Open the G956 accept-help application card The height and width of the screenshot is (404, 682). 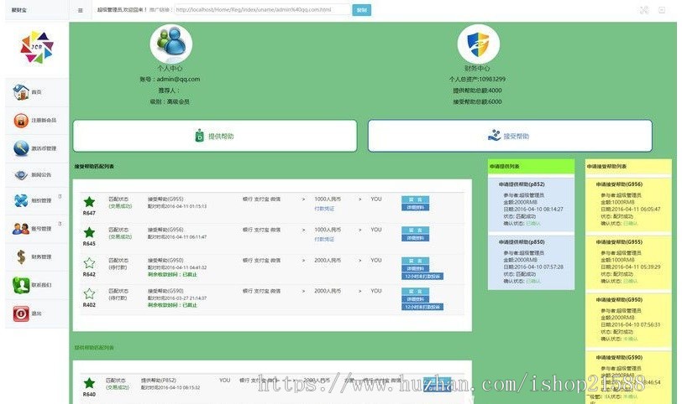628,205
